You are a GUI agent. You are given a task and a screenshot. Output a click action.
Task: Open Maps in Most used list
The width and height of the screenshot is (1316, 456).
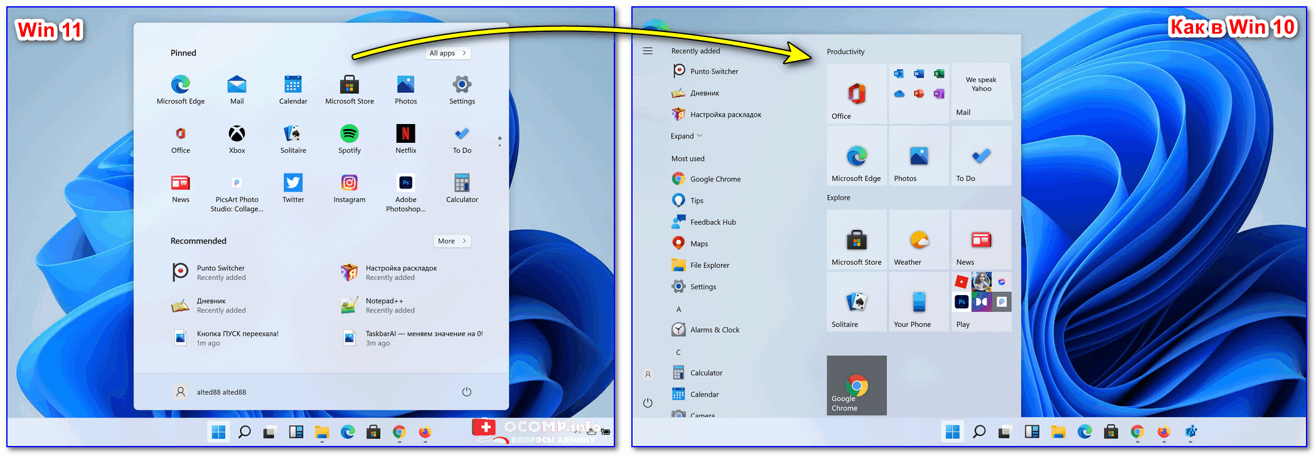[690, 243]
